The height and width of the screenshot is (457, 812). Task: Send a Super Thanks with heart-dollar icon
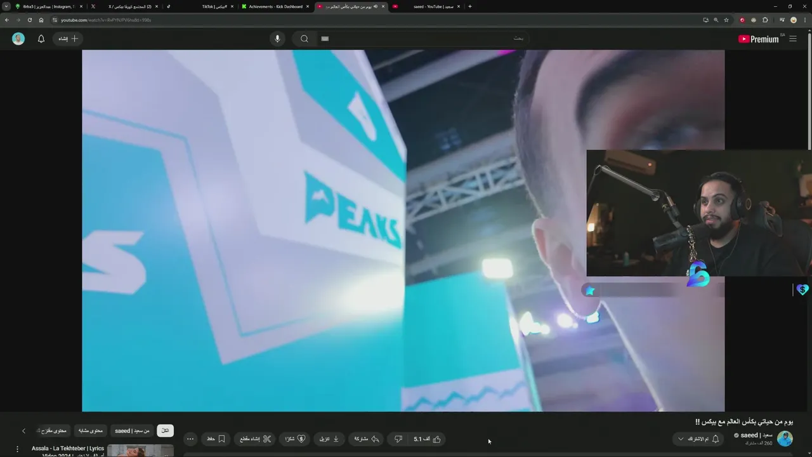pyautogui.click(x=294, y=439)
